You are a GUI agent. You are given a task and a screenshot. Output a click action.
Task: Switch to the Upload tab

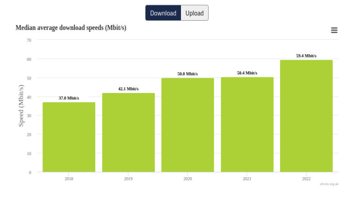click(x=195, y=13)
